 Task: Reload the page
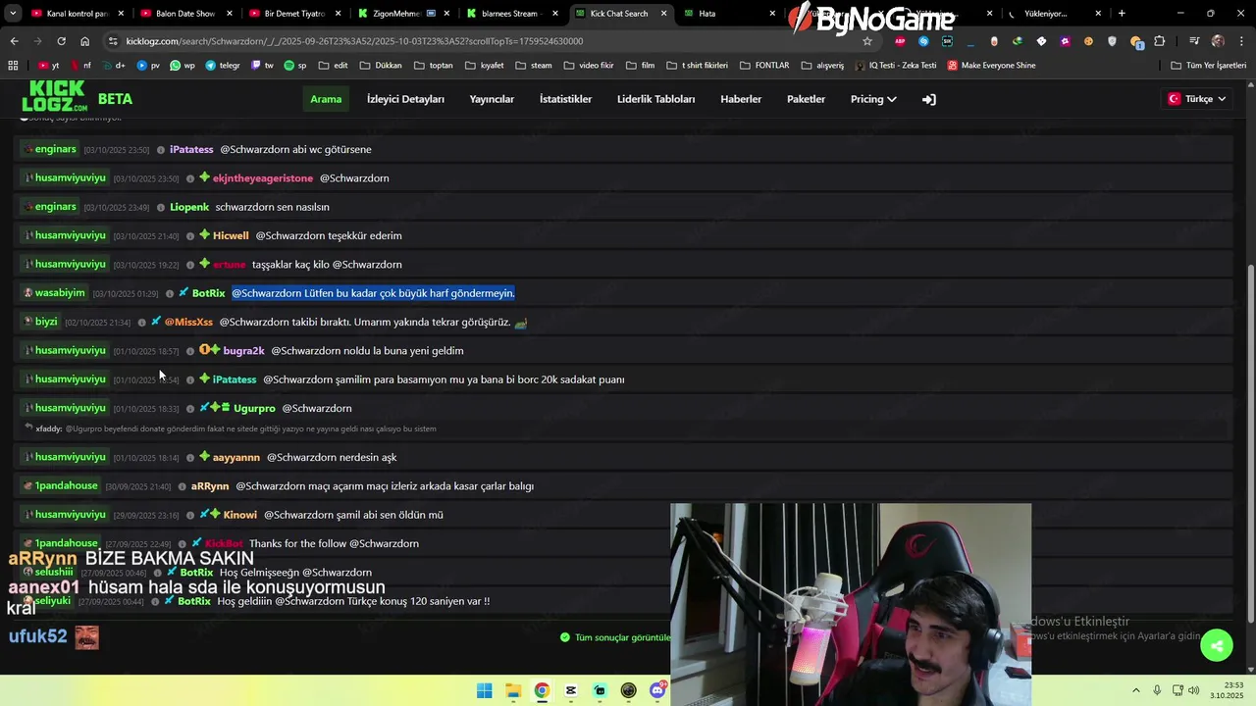(x=61, y=41)
